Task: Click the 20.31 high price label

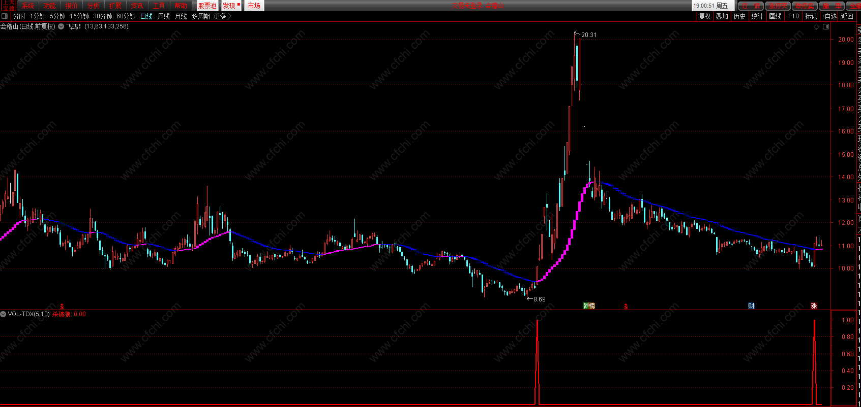Action: (x=589, y=35)
